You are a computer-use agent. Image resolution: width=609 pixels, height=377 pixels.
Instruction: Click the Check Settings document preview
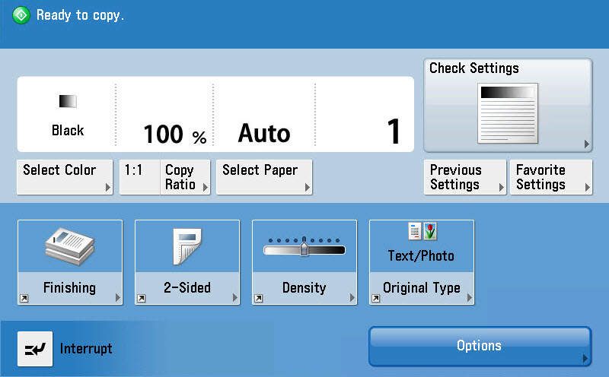(x=507, y=114)
